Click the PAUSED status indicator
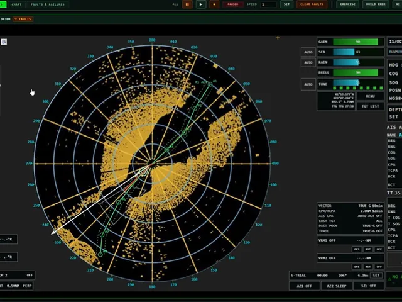 (232, 4)
